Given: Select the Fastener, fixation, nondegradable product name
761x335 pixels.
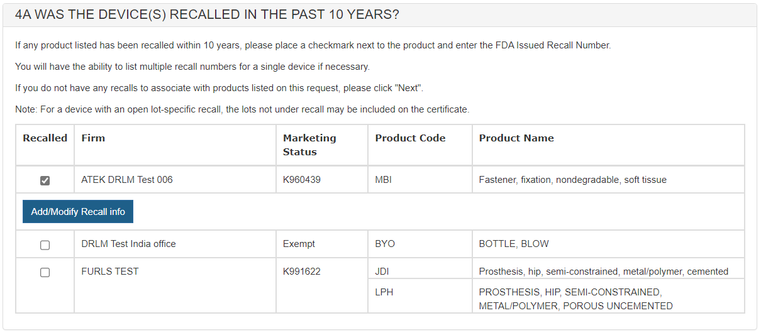Looking at the screenshot, I should tap(572, 180).
